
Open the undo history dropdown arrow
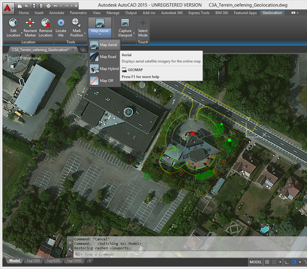click(61, 6)
